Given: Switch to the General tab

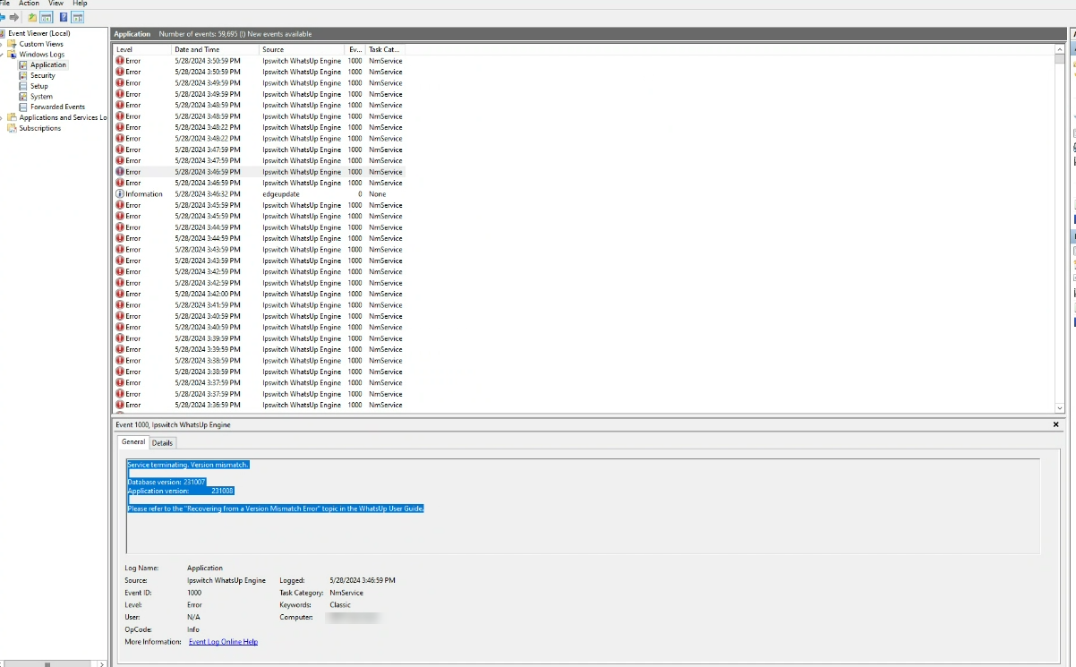Looking at the screenshot, I should pos(133,442).
